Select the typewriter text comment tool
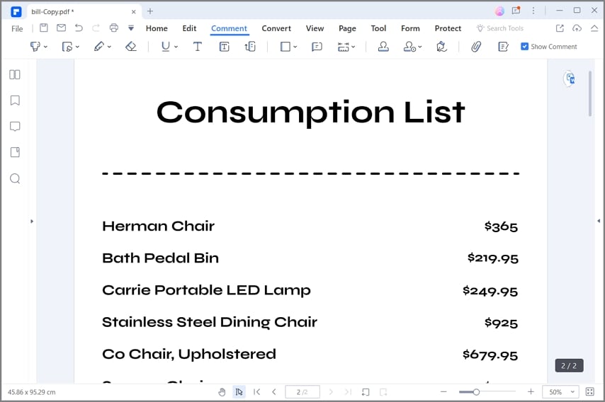The width and height of the screenshot is (605, 402). 197,47
